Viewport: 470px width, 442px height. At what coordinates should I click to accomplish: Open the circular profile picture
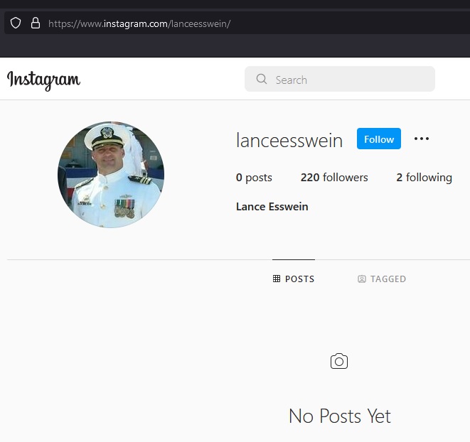tap(111, 175)
